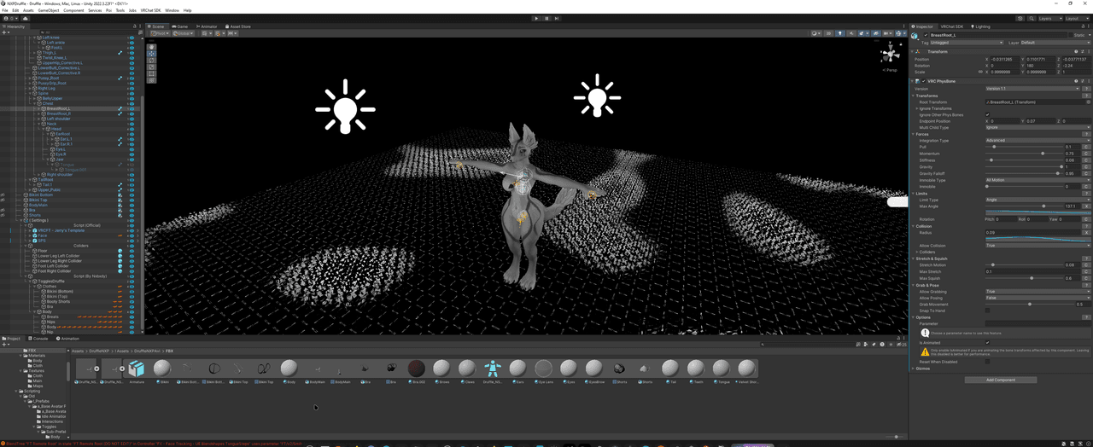This screenshot has height=447, width=1093.
Task: Toggle VRC PhysBone component enabled checkbox
Action: tap(926, 81)
